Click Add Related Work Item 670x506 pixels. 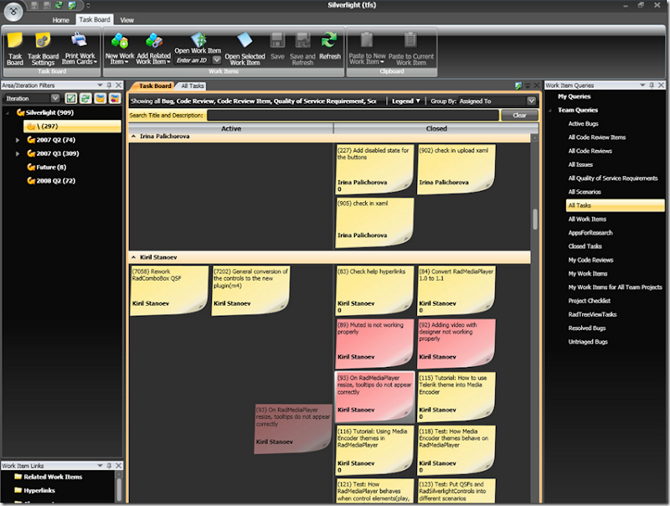153,49
